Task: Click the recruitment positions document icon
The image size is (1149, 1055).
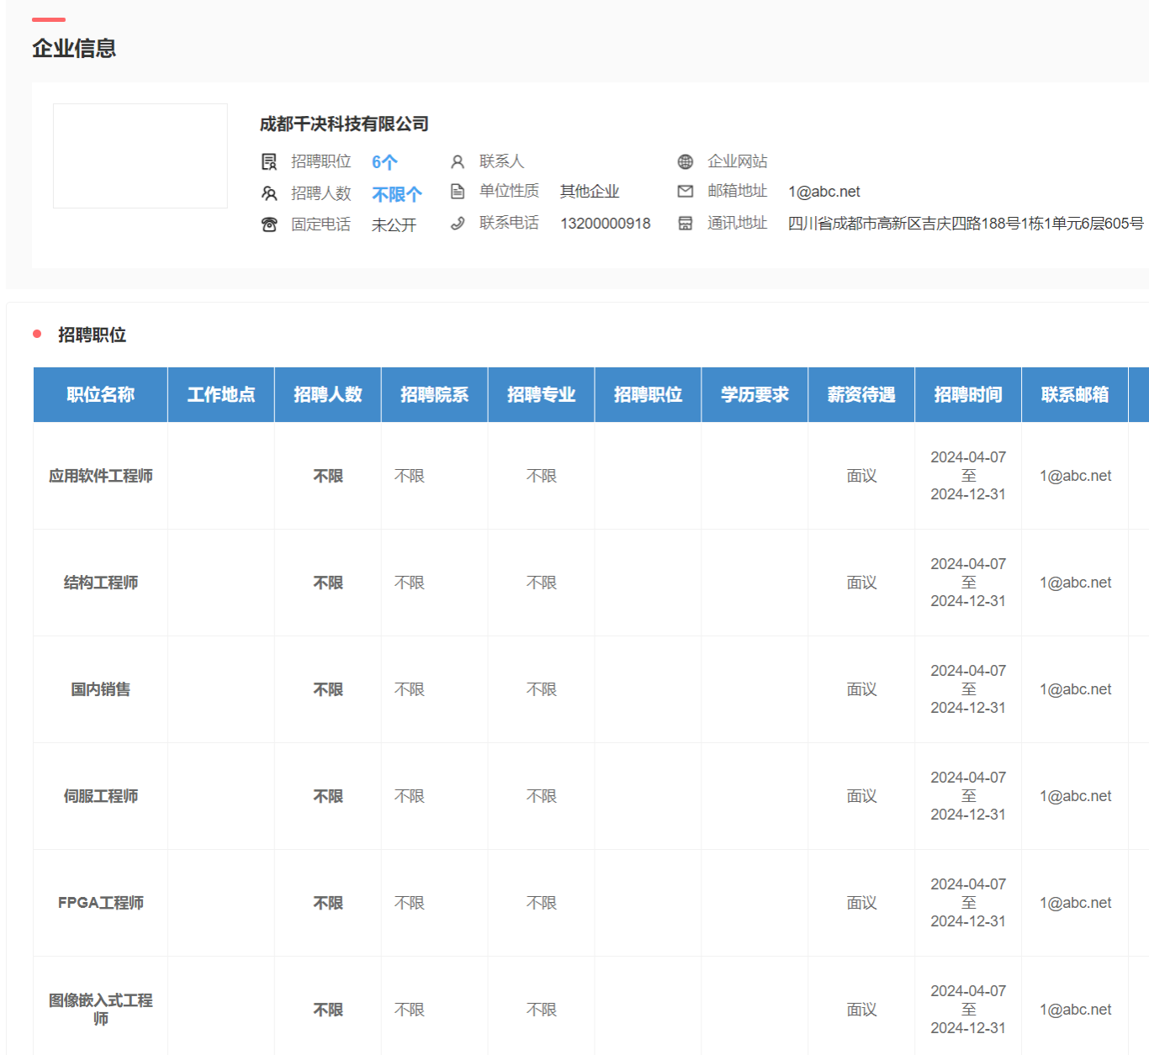Action: click(269, 161)
